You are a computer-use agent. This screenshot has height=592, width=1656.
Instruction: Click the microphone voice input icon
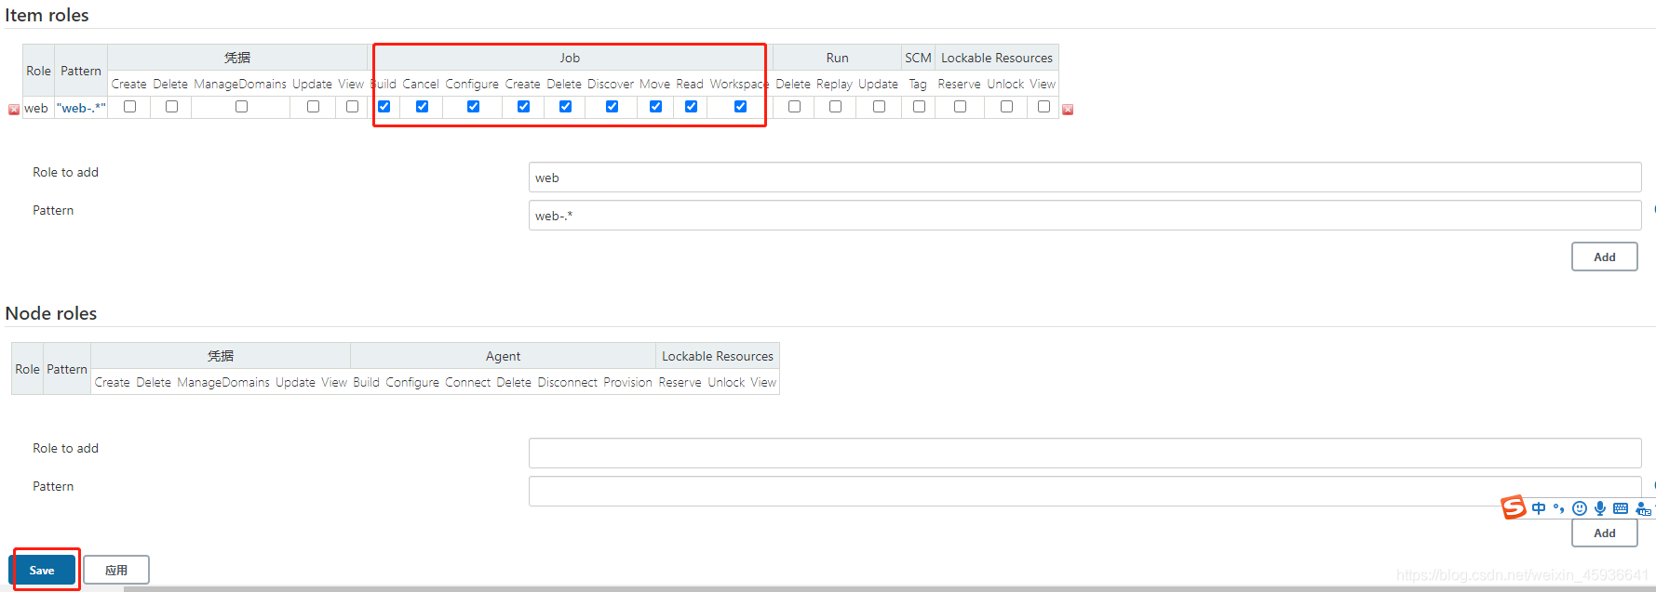click(1600, 508)
